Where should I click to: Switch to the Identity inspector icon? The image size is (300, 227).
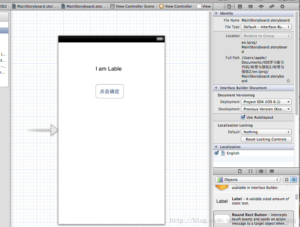250,6
